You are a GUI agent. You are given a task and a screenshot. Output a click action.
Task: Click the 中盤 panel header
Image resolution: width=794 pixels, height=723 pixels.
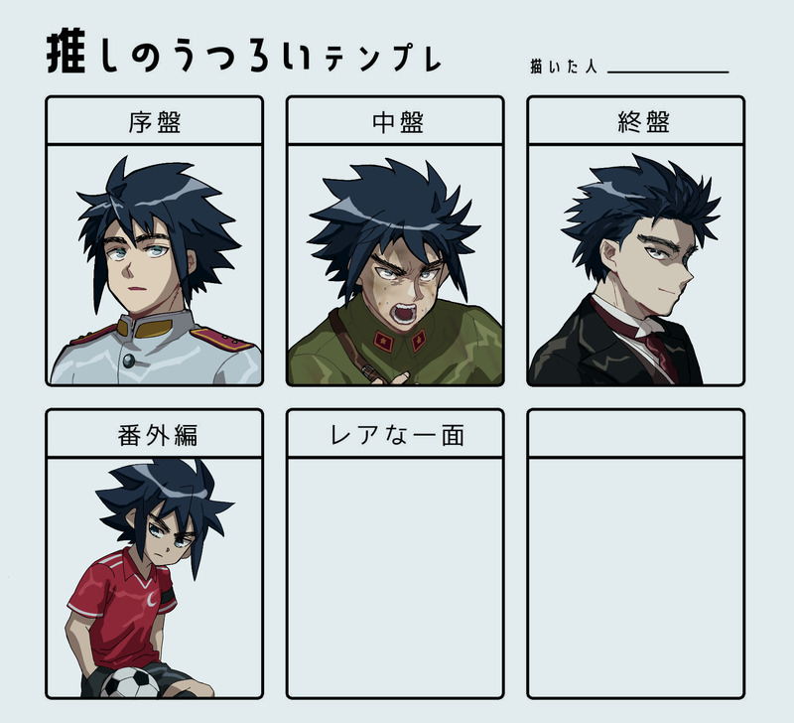point(395,121)
